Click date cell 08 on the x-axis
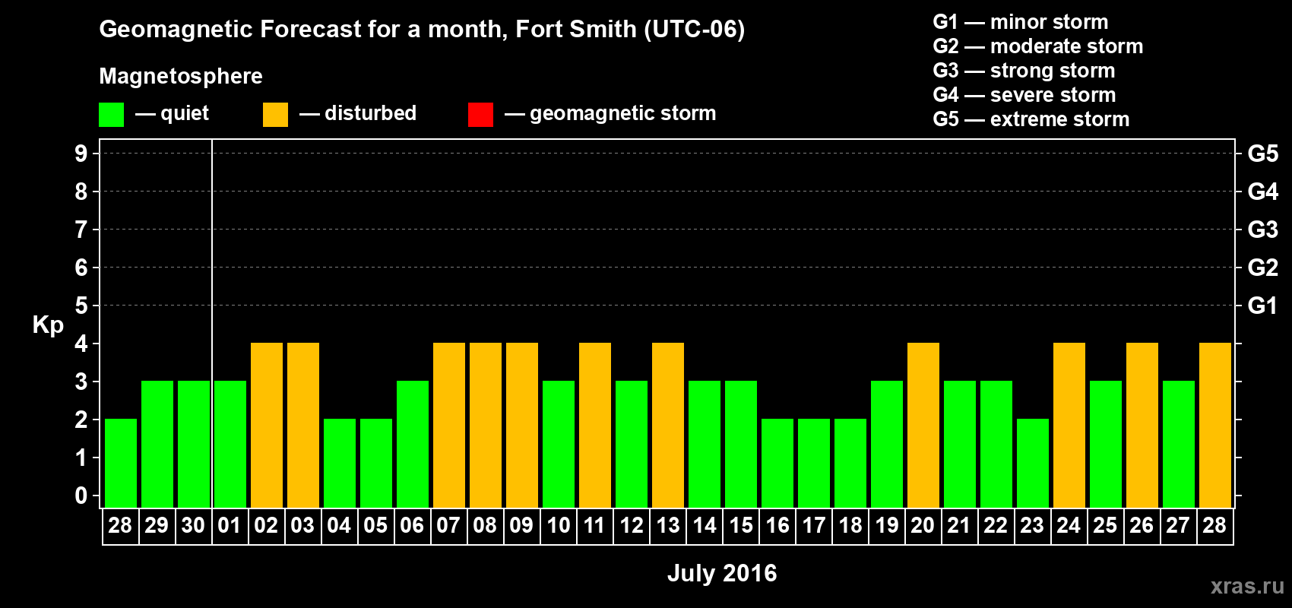This screenshot has height=608, width=1292. [x=486, y=526]
